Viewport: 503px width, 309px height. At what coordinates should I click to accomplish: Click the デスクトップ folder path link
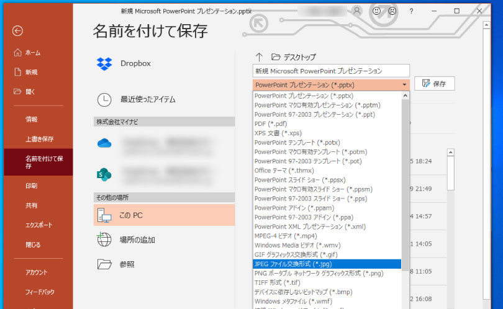[x=300, y=57]
